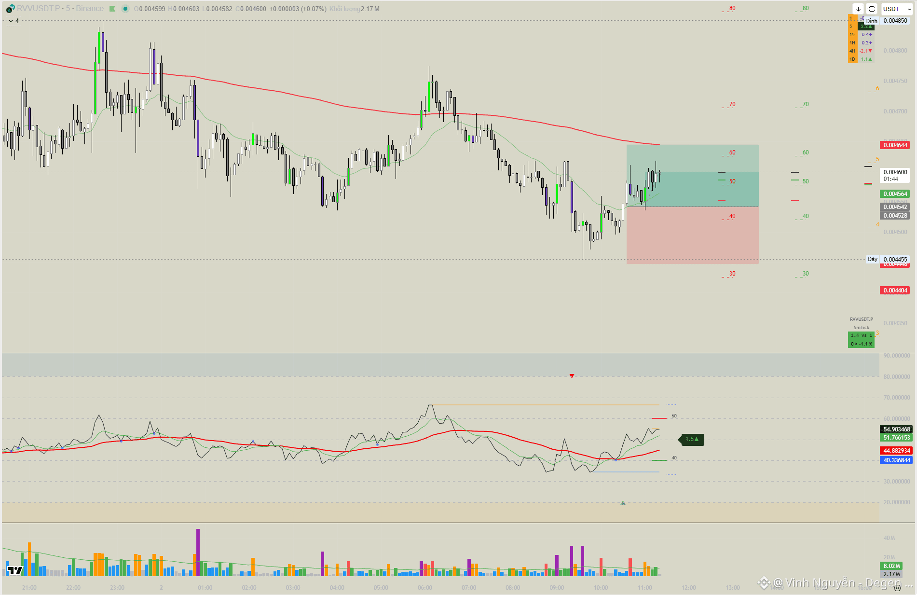Click the 0.004700 price axis label
917x595 pixels.
tap(895, 111)
